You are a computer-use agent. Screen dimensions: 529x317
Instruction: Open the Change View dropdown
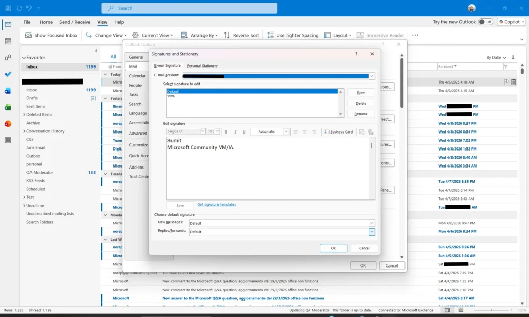(106, 35)
